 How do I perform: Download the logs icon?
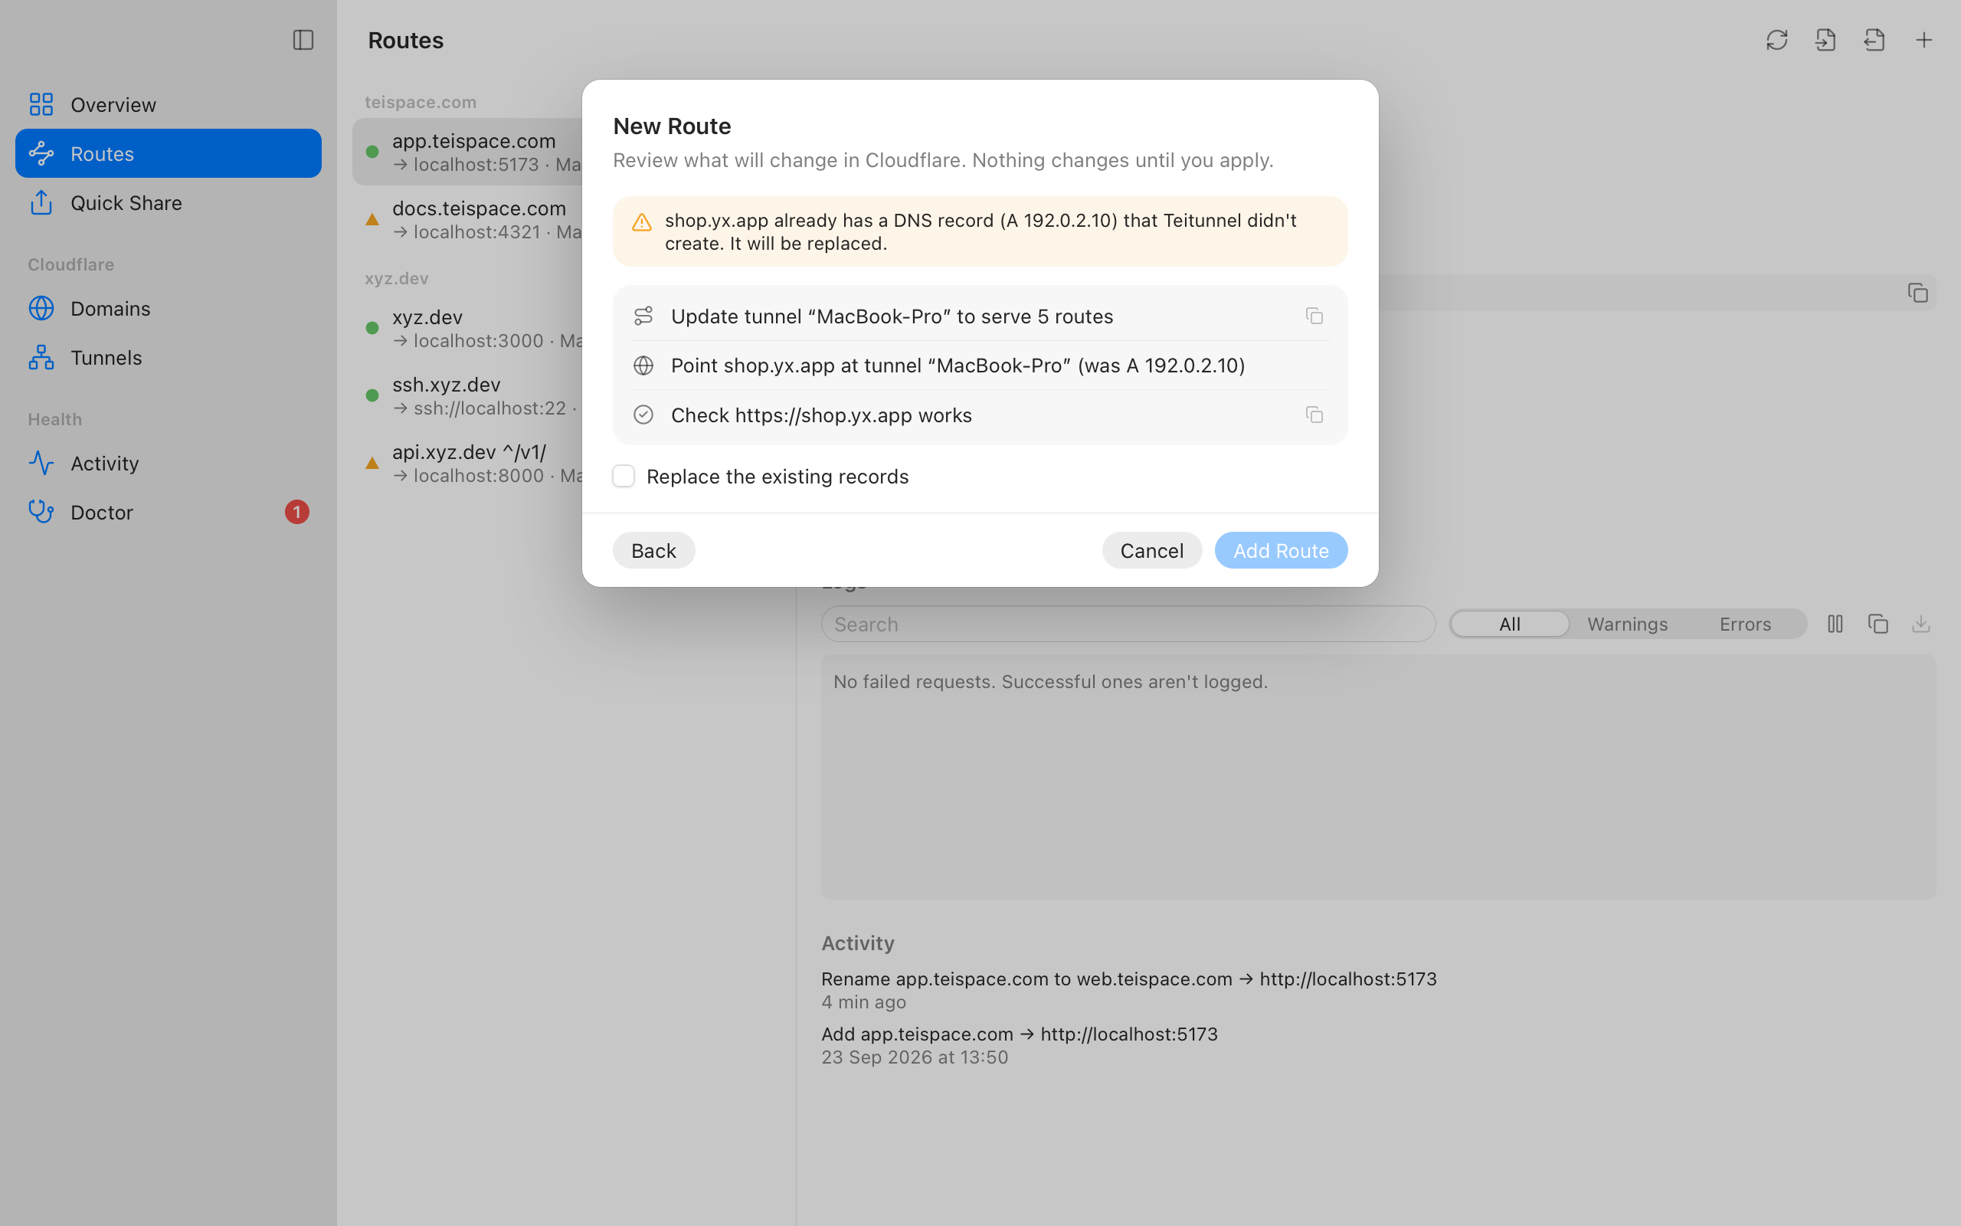1920,624
